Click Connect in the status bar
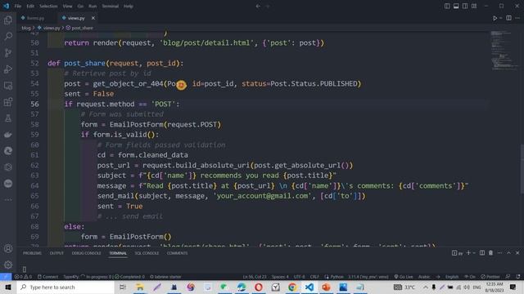The image size is (524, 294). pyautogui.click(x=47, y=277)
